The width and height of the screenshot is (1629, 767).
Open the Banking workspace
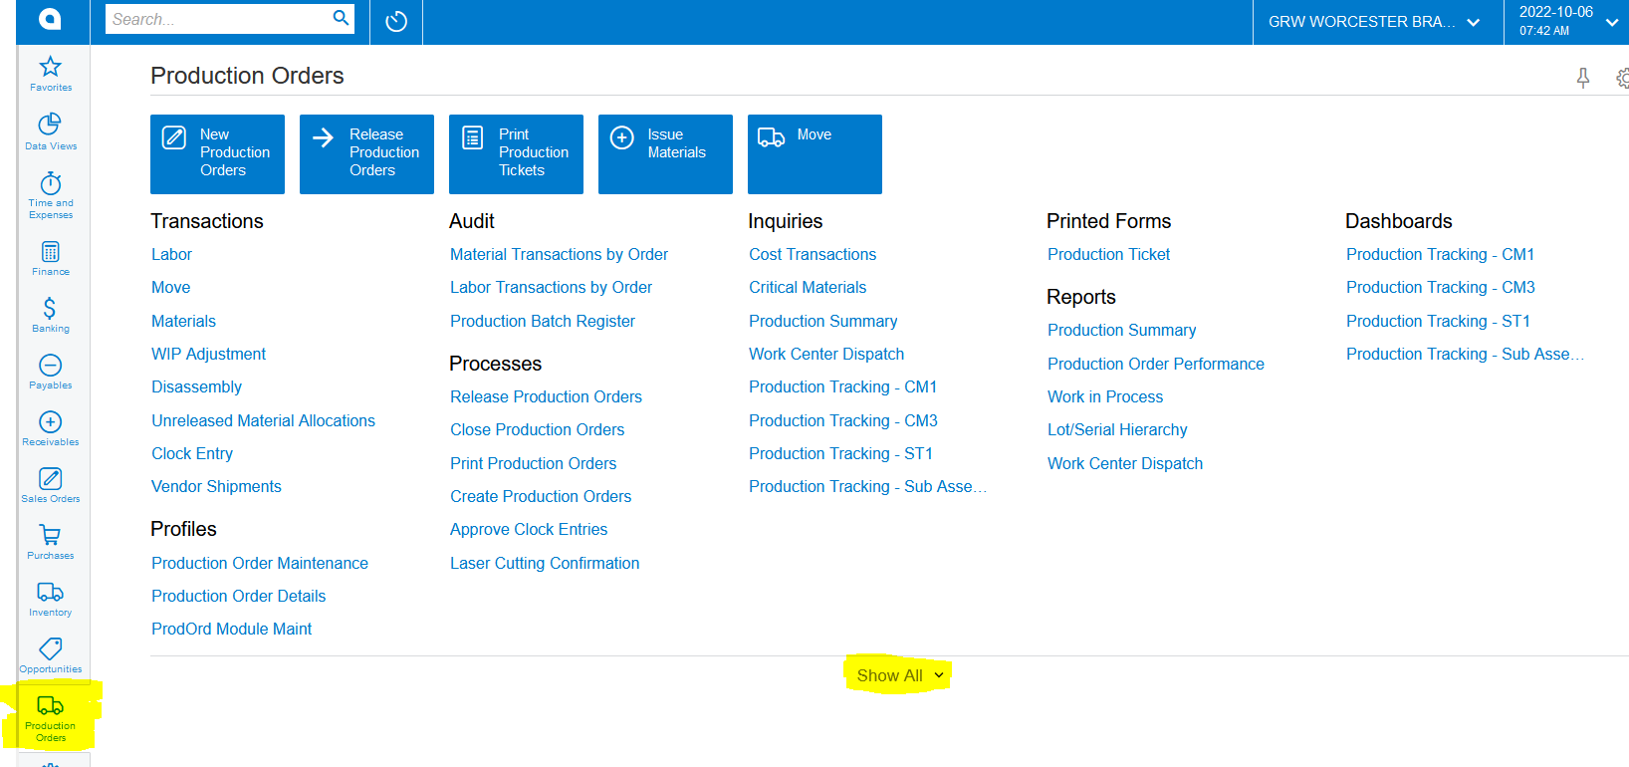pyautogui.click(x=50, y=314)
